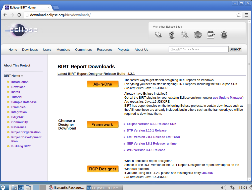Image resolution: width=252 pixels, height=190 pixels.
Task: Bookmark the page with the star icon
Action: [239, 15]
